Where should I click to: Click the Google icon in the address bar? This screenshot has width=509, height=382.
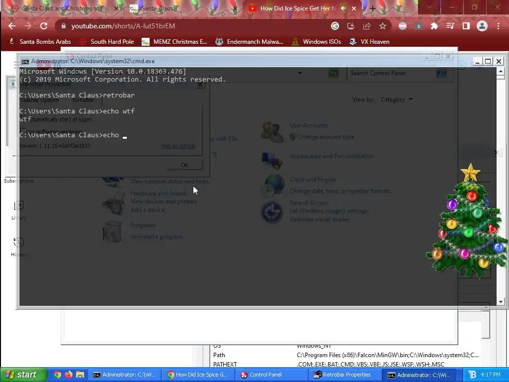[335, 26]
